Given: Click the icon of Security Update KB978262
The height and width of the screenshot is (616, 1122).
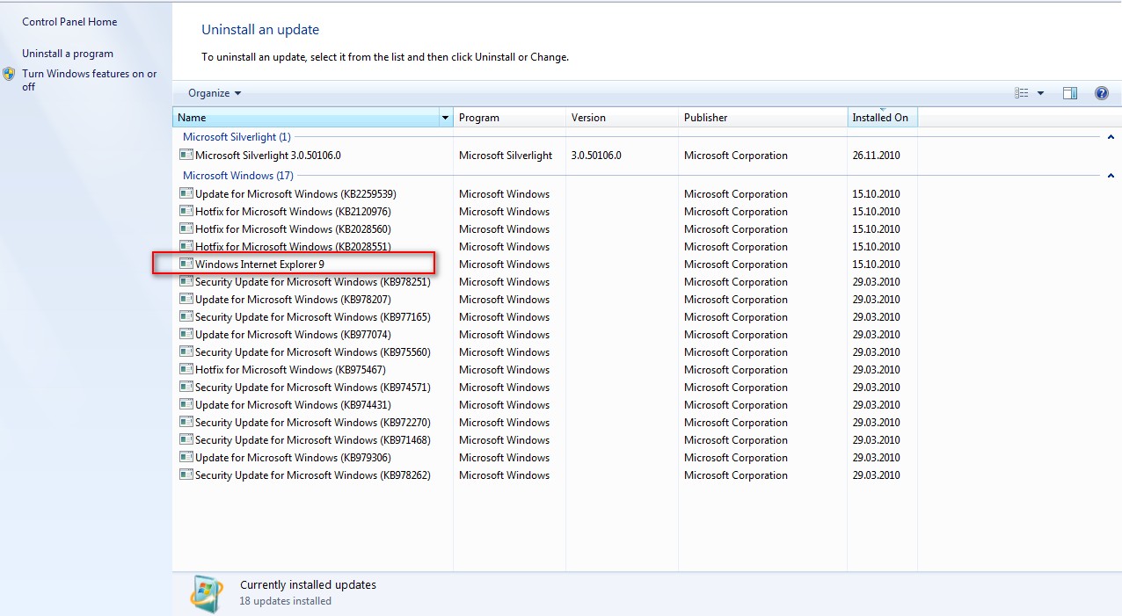Looking at the screenshot, I should tap(186, 475).
